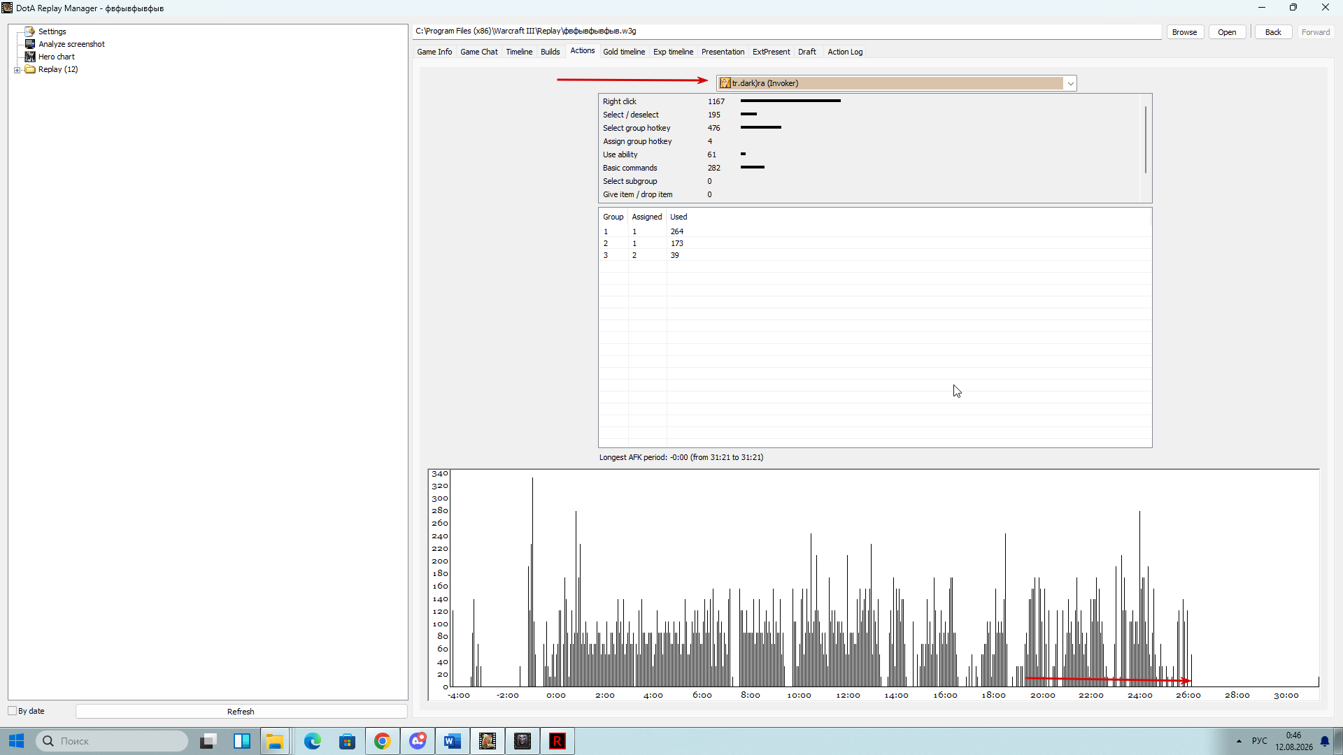Open the Exp timeline tab

674,52
